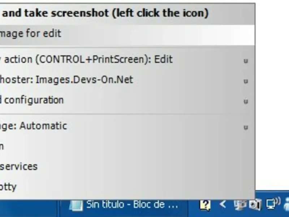Open the menu entry ending in 'Automatic'
Viewport: 289px width, 217px height.
[34, 126]
